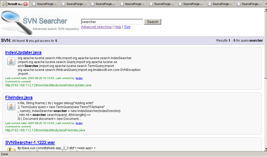Image resolution: width=267 pixels, height=157 pixels.
Task: Select the active Result tab
Action: 14,4
